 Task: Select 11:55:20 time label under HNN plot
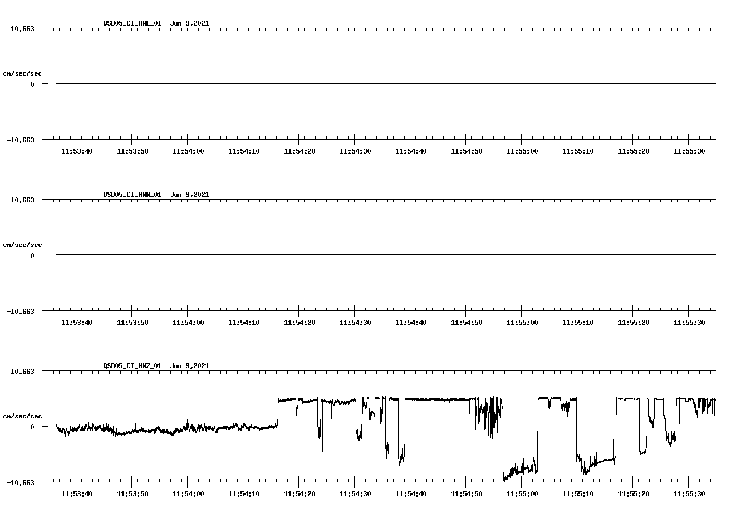[634, 322]
